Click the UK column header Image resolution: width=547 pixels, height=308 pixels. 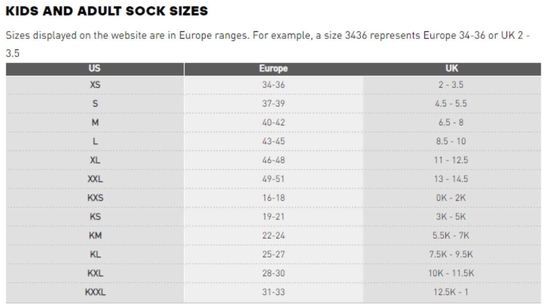click(x=452, y=68)
